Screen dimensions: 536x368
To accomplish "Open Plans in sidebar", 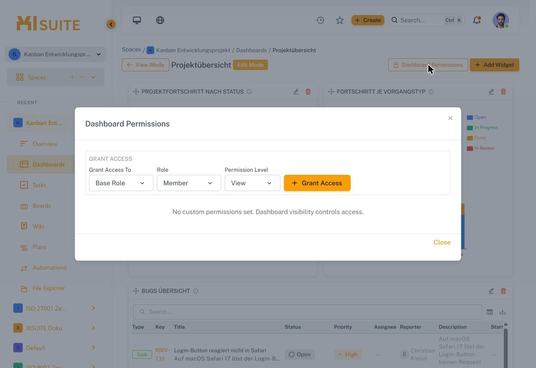I will 39,247.
